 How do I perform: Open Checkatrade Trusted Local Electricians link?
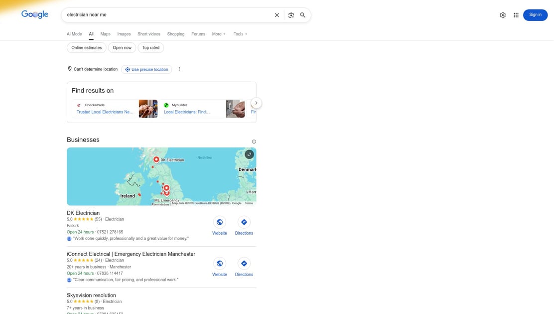105,112
